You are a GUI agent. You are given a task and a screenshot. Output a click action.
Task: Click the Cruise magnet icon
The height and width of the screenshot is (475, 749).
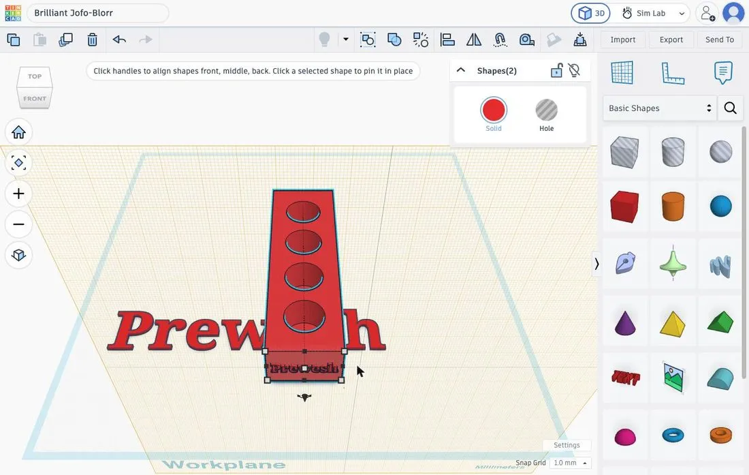pyautogui.click(x=500, y=40)
